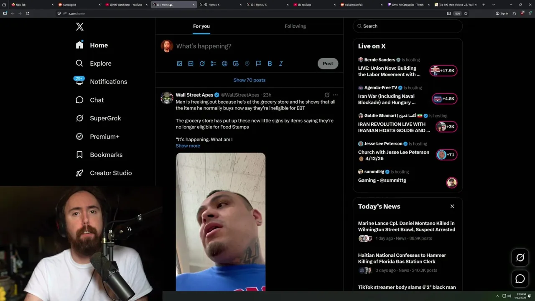The height and width of the screenshot is (301, 535).
Task: Click the Grok icon on Wall Street Apes post
Action: coord(327,95)
